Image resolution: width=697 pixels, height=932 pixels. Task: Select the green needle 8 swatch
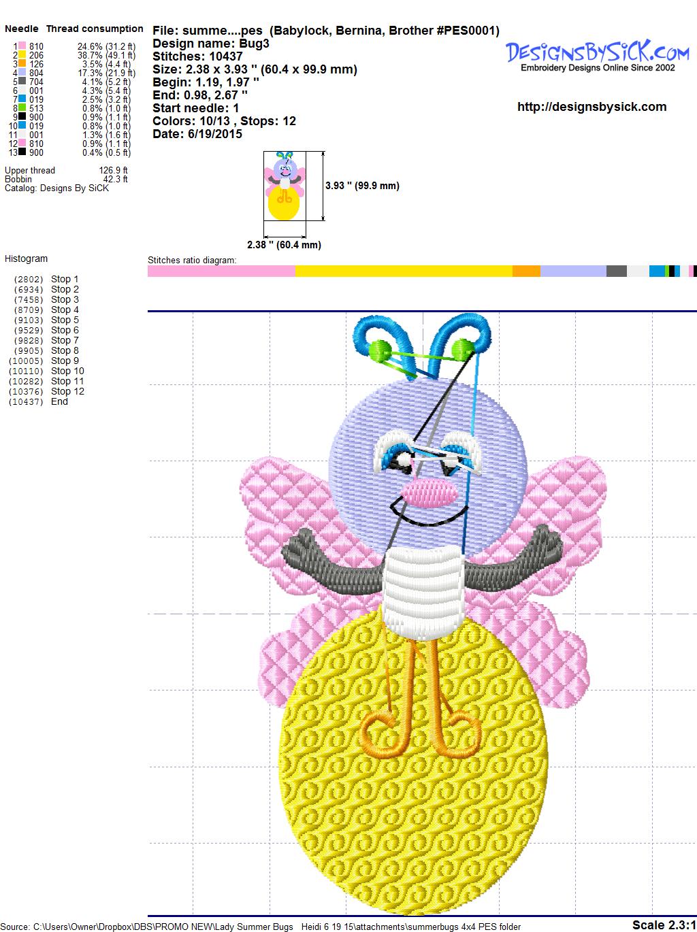tap(22, 109)
